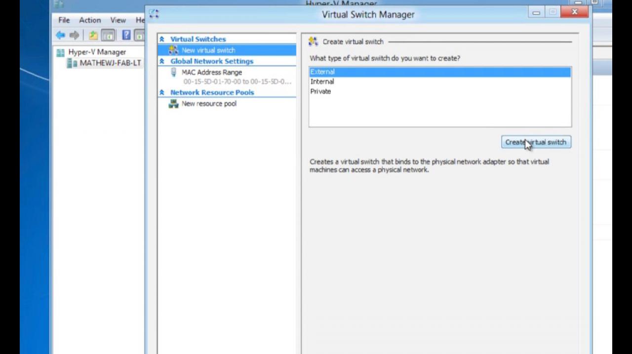Screen dimensions: 632x354
Task: Click the Virtual Switch Manager title bar icon
Action: pyautogui.click(x=154, y=14)
